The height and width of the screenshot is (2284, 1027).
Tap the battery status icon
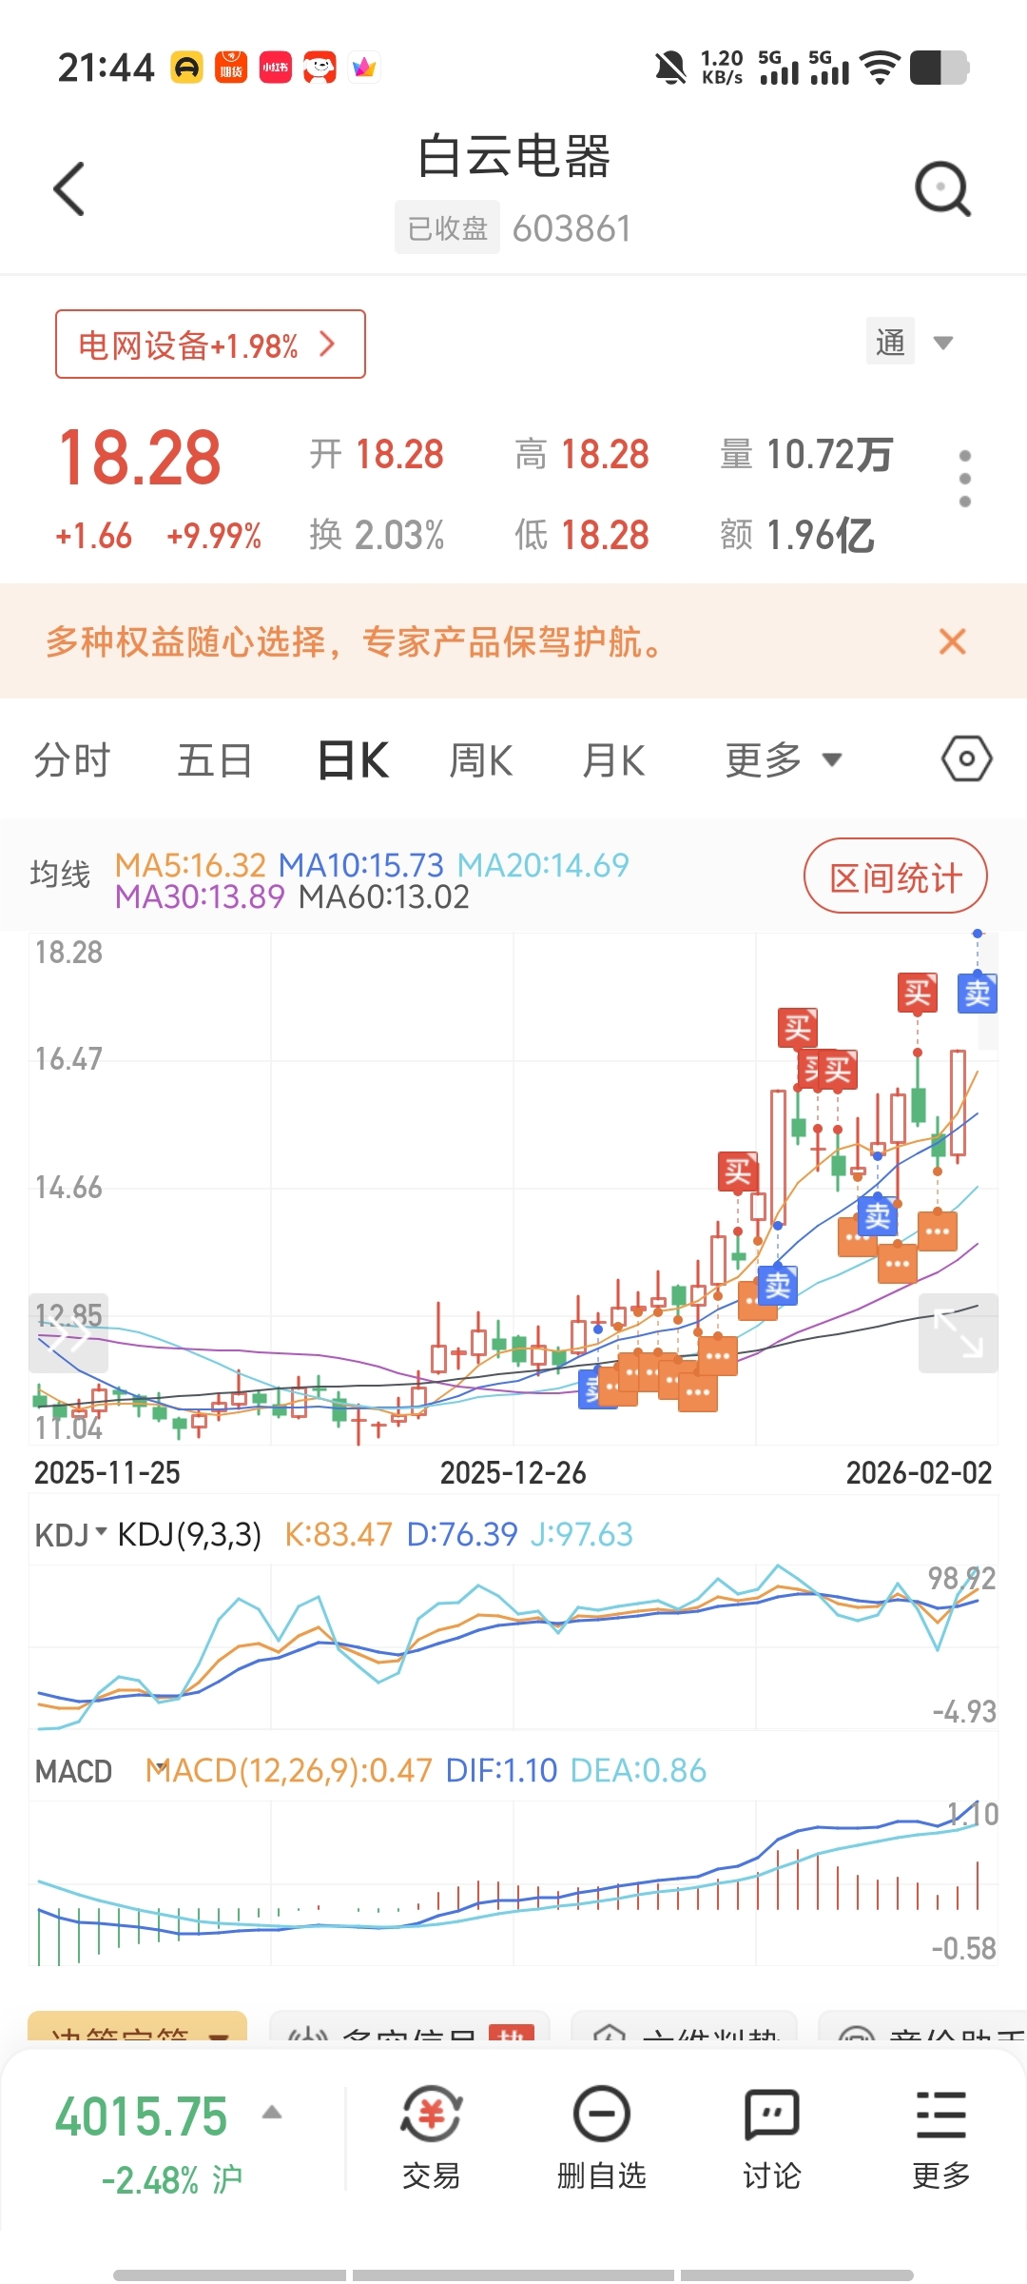[940, 68]
